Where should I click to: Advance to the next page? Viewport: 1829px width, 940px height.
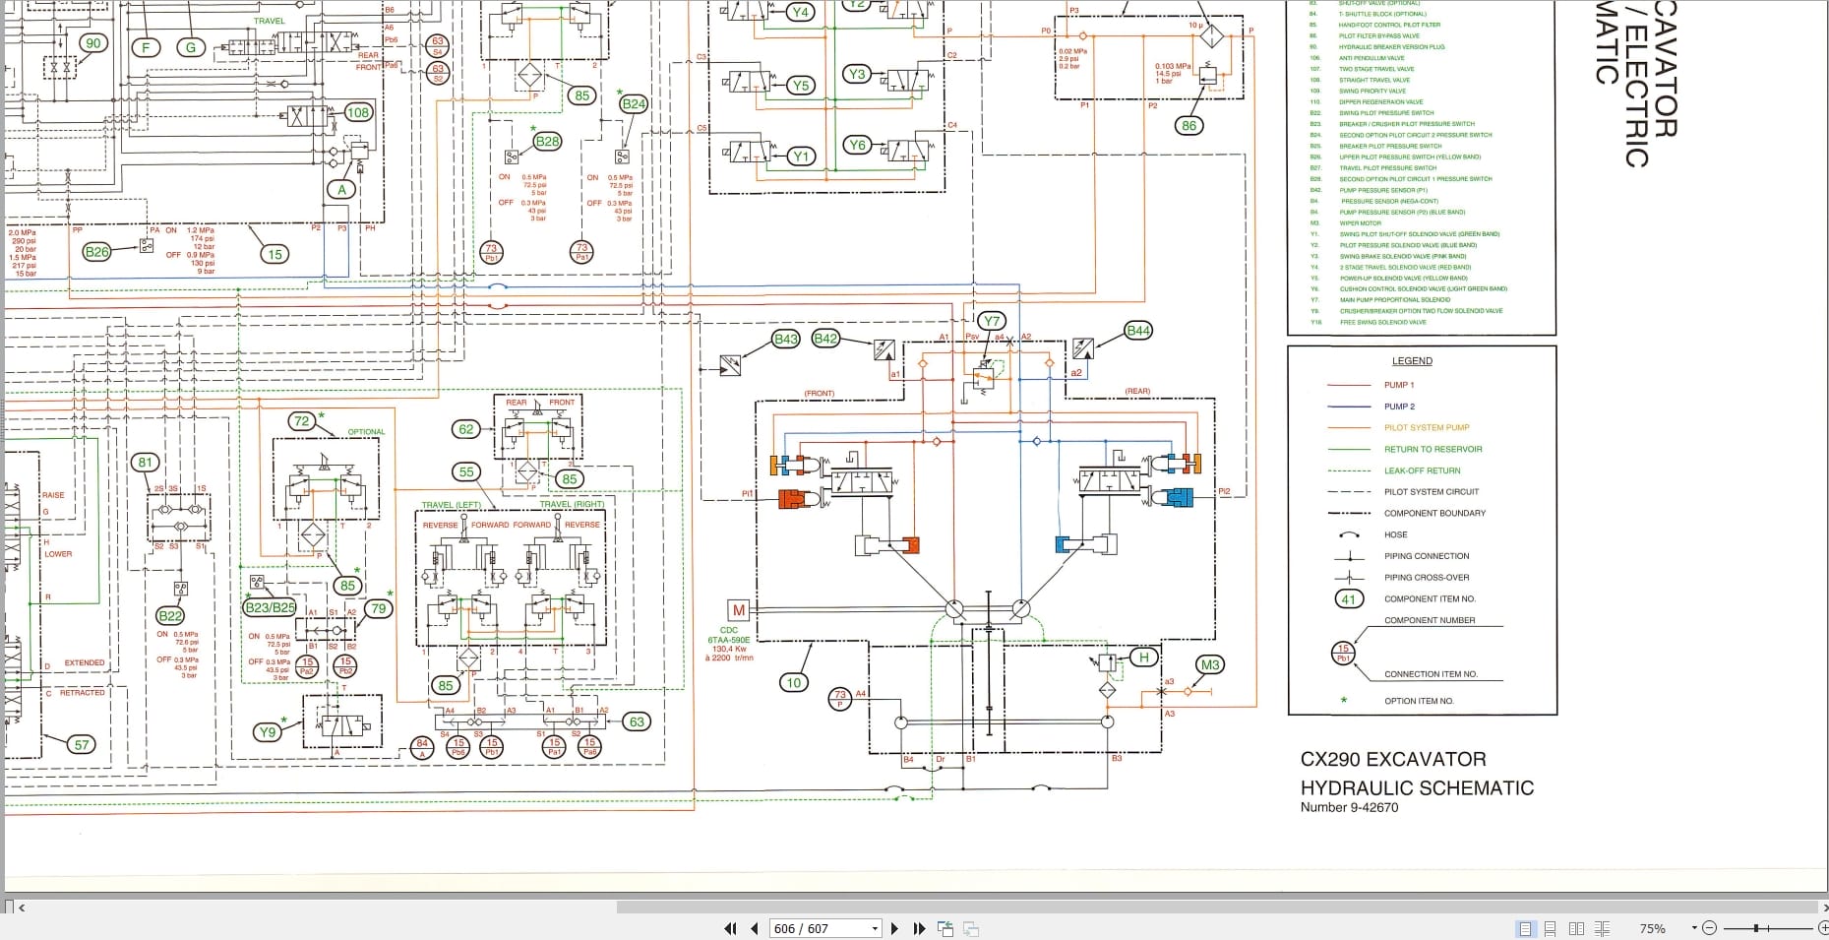895,928
